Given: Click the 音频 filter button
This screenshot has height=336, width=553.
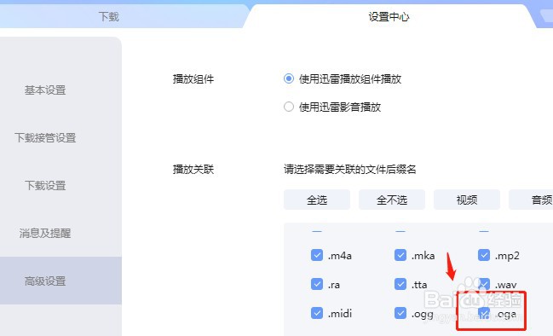Looking at the screenshot, I should (531, 200).
